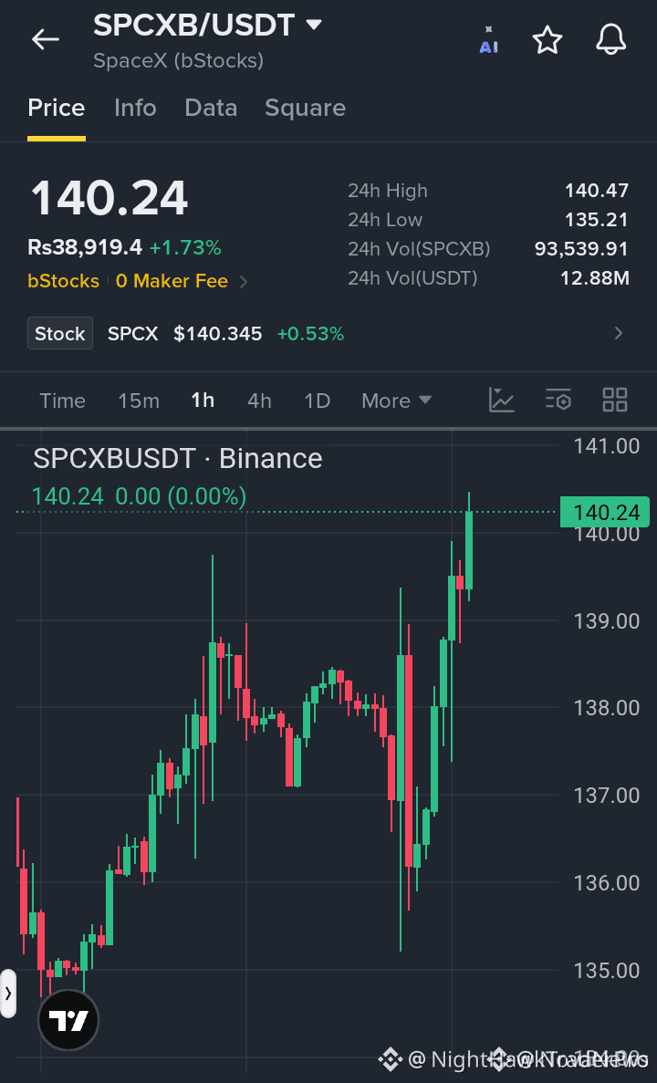
Task: Select the 15m chart interval
Action: [x=139, y=401]
